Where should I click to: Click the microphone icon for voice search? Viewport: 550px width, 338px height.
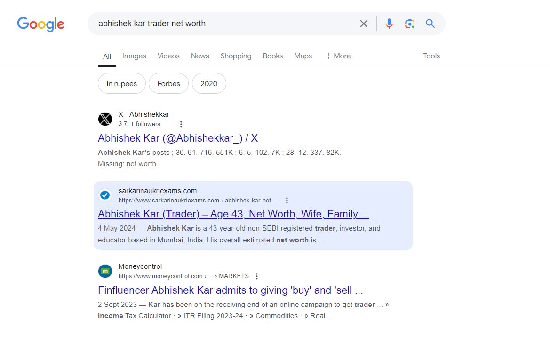[389, 23]
